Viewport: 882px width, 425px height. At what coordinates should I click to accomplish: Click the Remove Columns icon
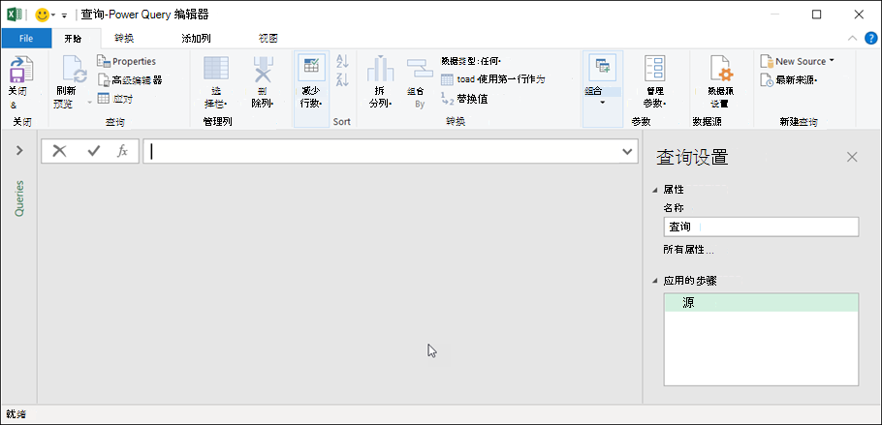[263, 70]
